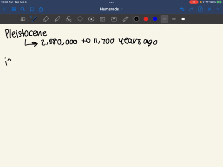
Task: Go back with the left chevron
Action: click(5, 9)
